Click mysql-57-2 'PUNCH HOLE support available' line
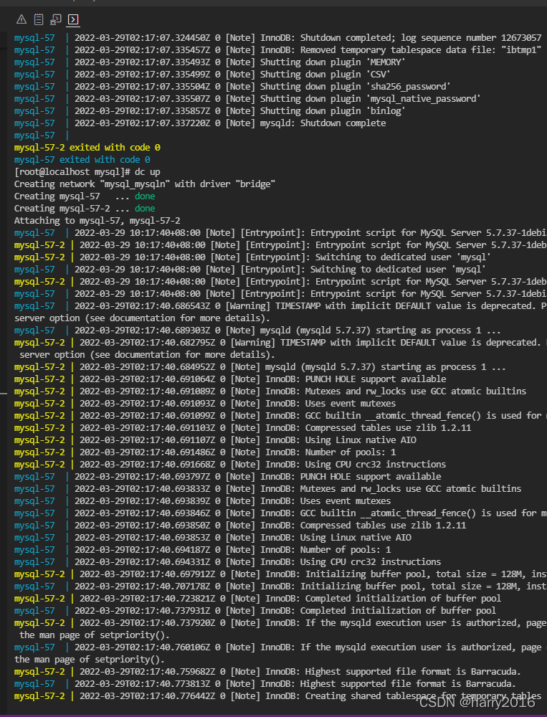Screen dimensions: 547x717 click(230, 379)
